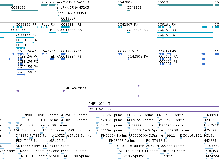
Task: Click the Roe1-PA protein label
Action: pos(49,51)
